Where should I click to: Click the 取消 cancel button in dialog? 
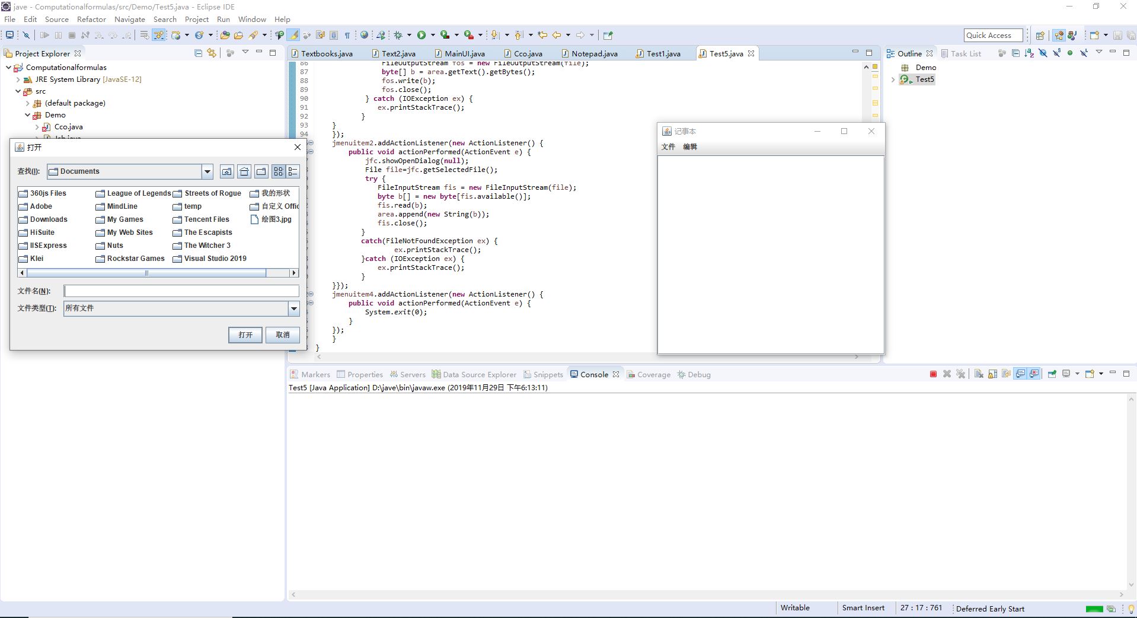tap(283, 335)
